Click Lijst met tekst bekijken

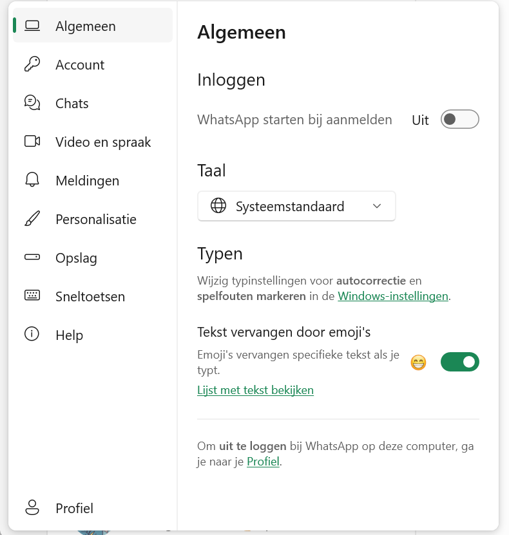[255, 390]
